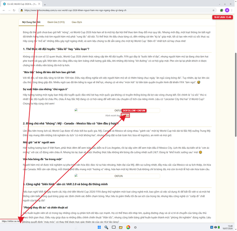Open the volume control in tray
The height and width of the screenshot is (231, 237).
click(x=215, y=227)
